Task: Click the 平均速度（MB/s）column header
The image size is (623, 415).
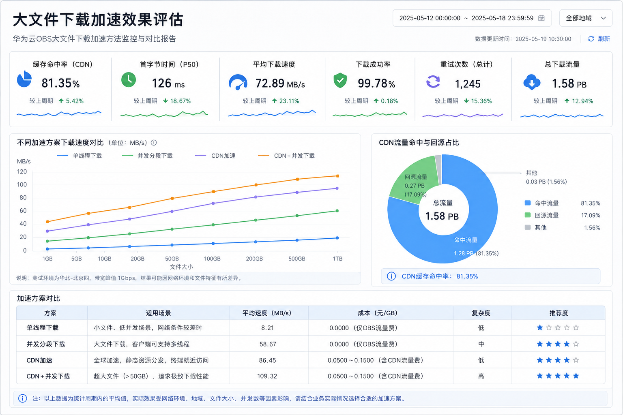Action: [x=268, y=313]
